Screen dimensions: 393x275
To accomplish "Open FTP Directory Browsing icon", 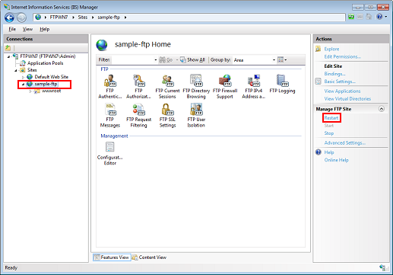I will pyautogui.click(x=196, y=86).
